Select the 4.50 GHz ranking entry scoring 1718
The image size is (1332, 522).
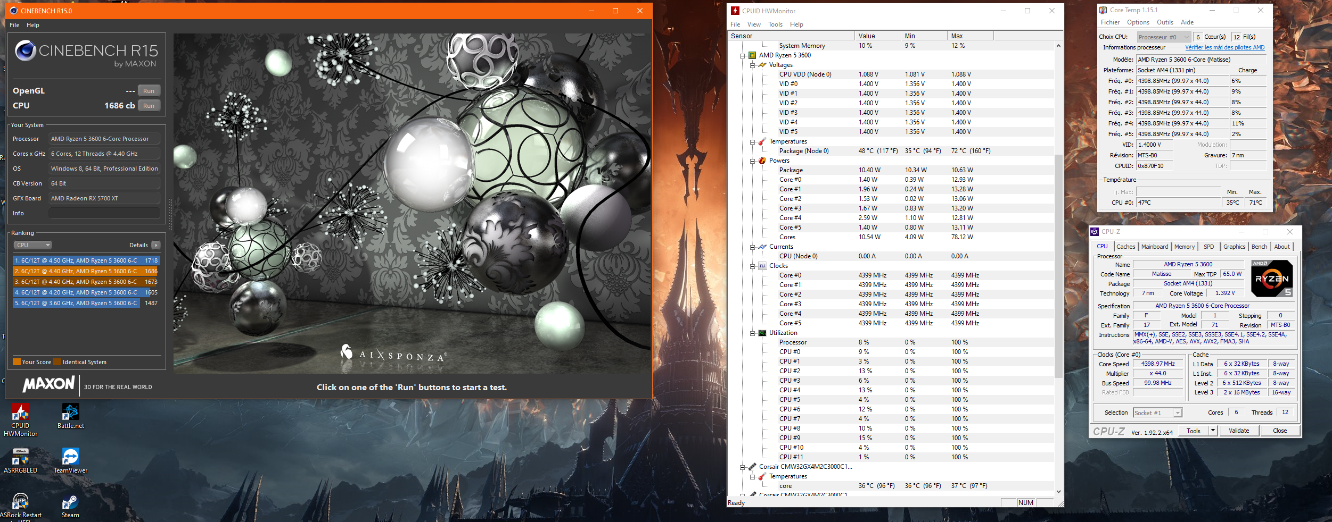point(86,260)
